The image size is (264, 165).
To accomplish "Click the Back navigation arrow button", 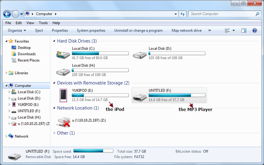I will [7, 14].
